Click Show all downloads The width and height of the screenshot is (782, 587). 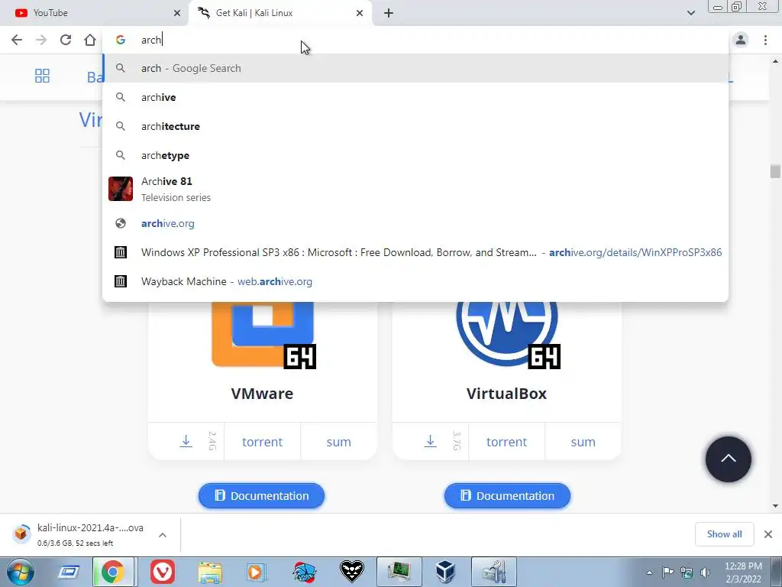724,534
